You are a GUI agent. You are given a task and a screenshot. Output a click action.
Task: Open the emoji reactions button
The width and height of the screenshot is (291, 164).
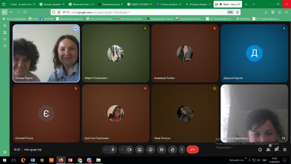(x=151, y=150)
